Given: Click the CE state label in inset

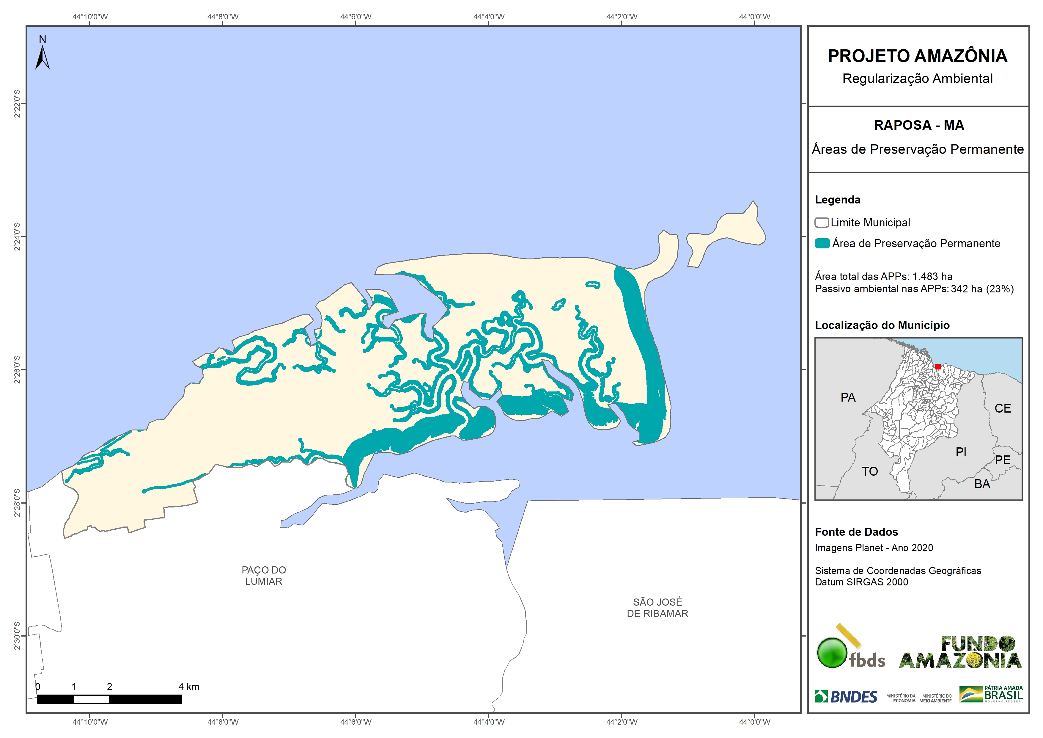Looking at the screenshot, I should (x=1003, y=408).
